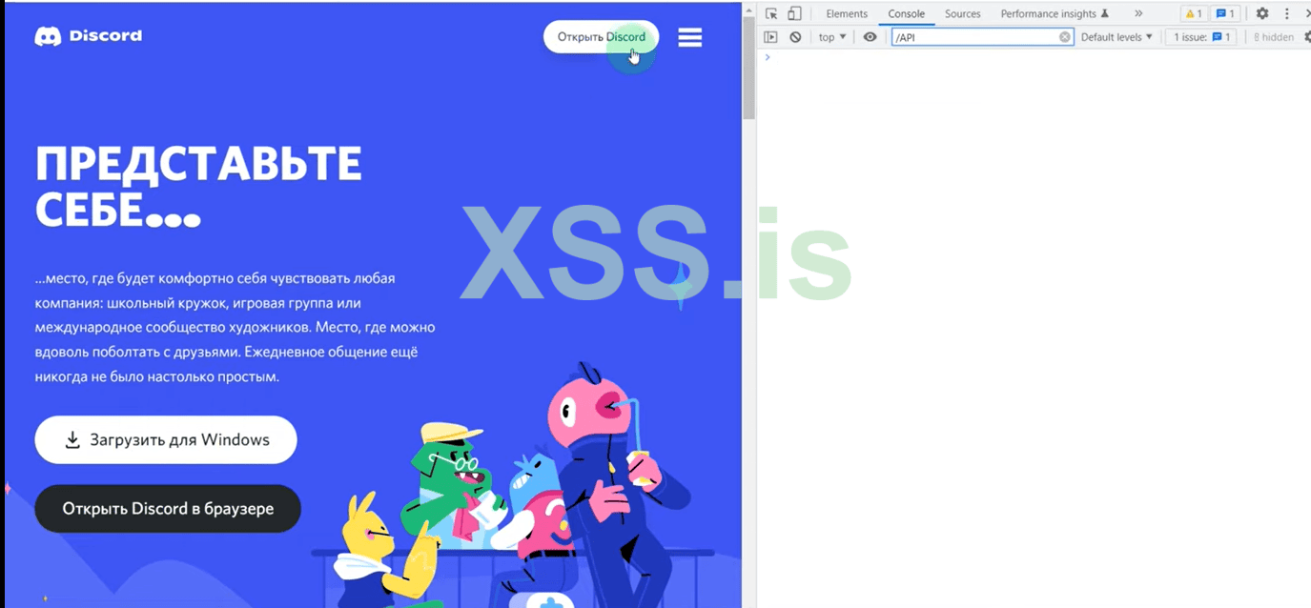The image size is (1311, 608).
Task: Click 'Открыть Discord в браузере' button
Action: pos(168,509)
